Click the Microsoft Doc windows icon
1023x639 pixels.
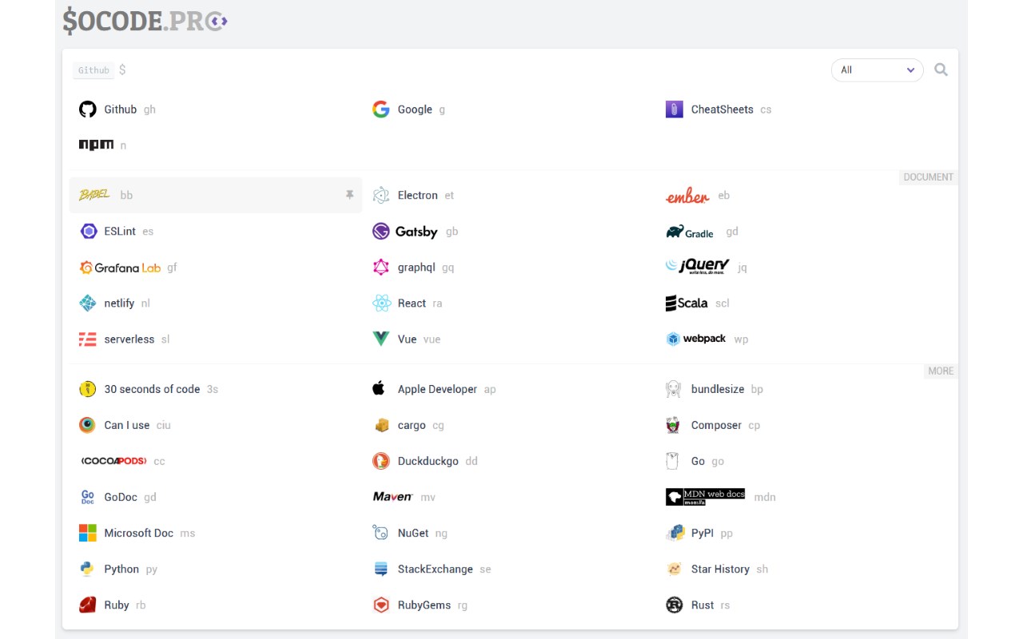coord(88,533)
